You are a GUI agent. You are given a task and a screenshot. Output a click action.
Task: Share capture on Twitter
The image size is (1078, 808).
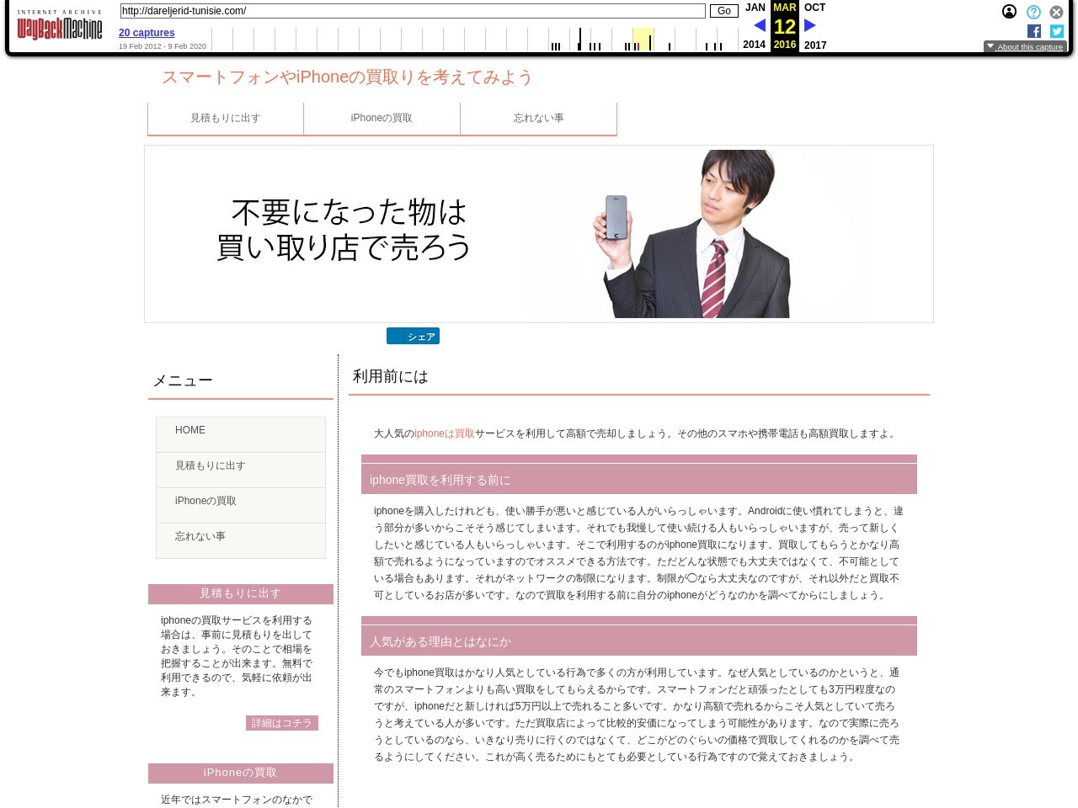click(x=1057, y=31)
